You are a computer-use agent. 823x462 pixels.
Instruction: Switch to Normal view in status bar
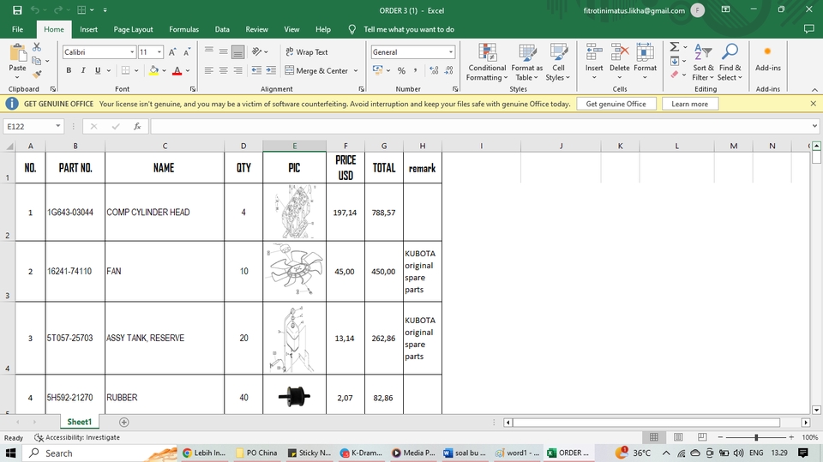click(x=654, y=437)
